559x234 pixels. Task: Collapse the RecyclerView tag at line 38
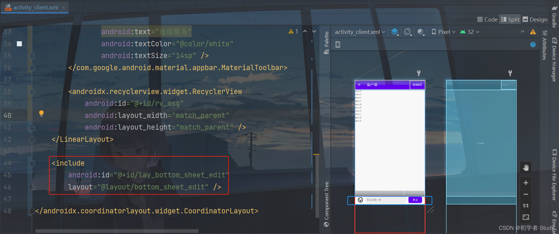point(32,92)
